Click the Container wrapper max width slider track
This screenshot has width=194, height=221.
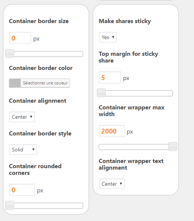[138, 147]
